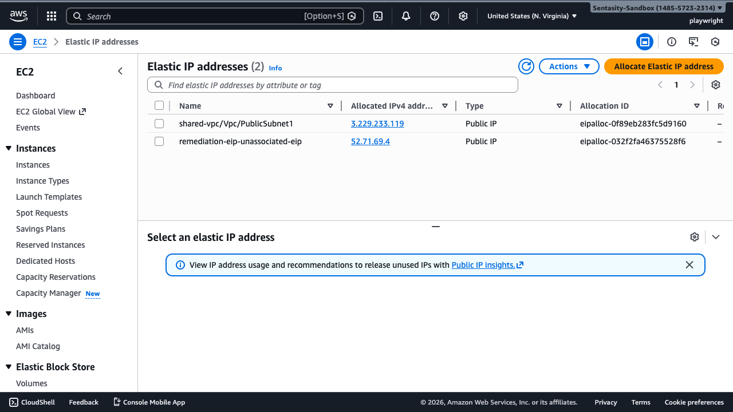Select all rows via header checkbox
733x412 pixels.
(x=159, y=105)
